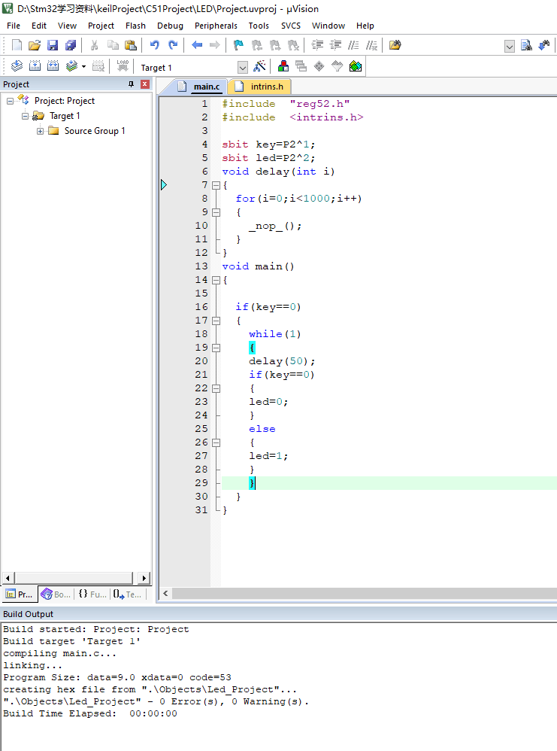The image size is (557, 751).
Task: Pin the Project panel
Action: point(131,84)
